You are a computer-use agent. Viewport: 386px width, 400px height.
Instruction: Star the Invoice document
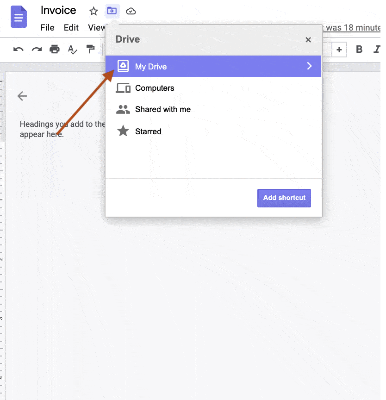[93, 11]
